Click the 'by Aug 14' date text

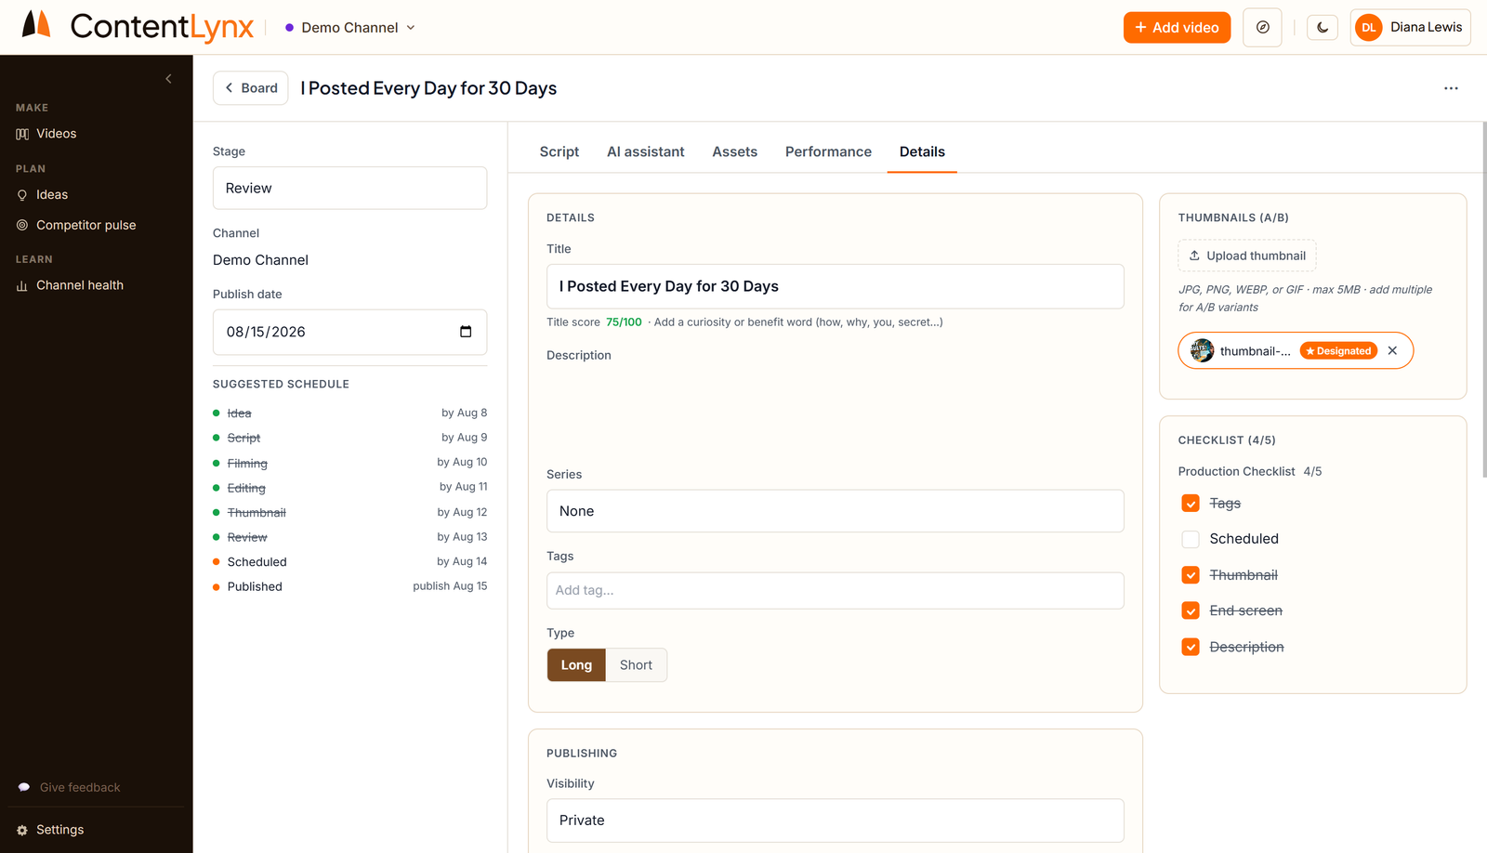[462, 561]
